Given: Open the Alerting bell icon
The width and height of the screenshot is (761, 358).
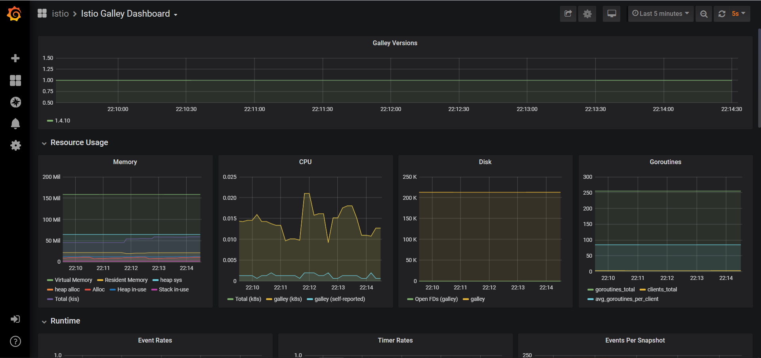Looking at the screenshot, I should pyautogui.click(x=15, y=124).
